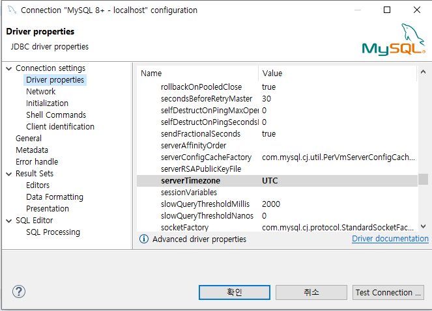Select the slowQueryThresholdNanos property

coord(207,215)
